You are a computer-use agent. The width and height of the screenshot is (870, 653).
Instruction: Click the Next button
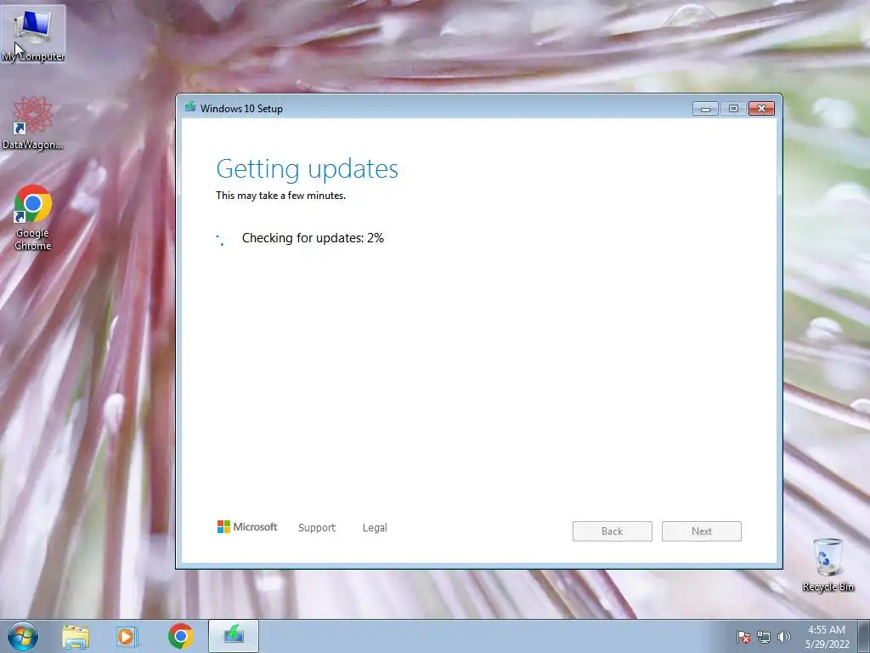(x=701, y=531)
